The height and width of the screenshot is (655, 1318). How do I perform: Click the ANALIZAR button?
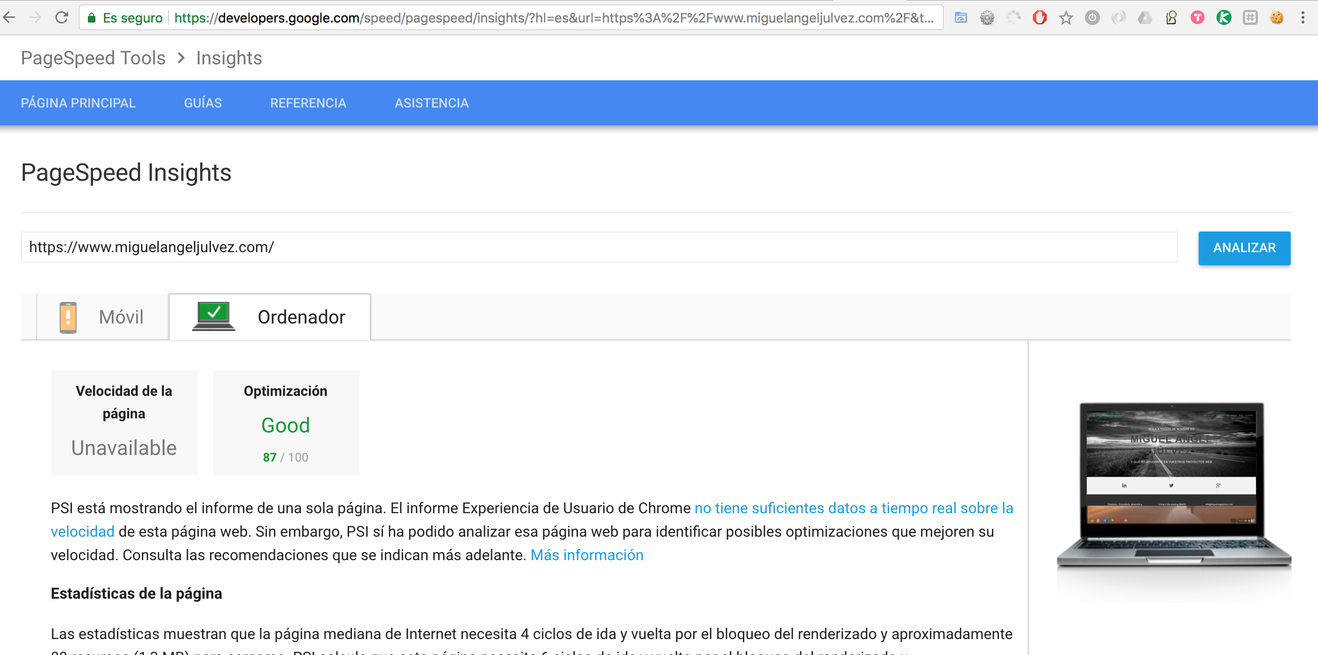(x=1244, y=248)
